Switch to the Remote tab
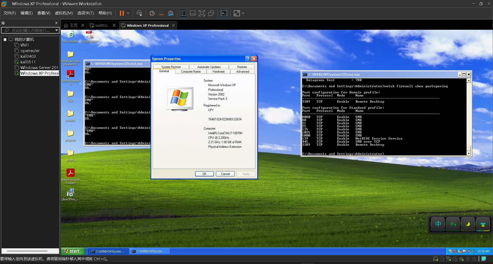Viewport: 493px width, 264px height. click(x=242, y=67)
